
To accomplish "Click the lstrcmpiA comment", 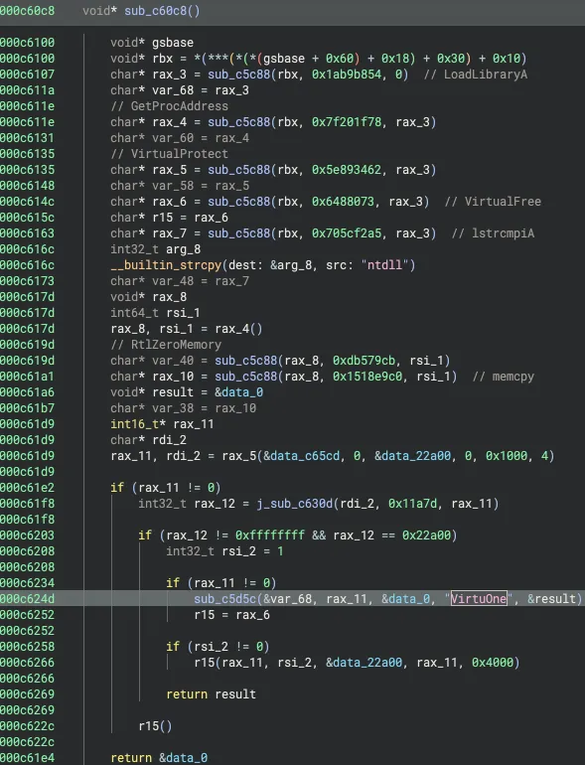I will tap(493, 233).
